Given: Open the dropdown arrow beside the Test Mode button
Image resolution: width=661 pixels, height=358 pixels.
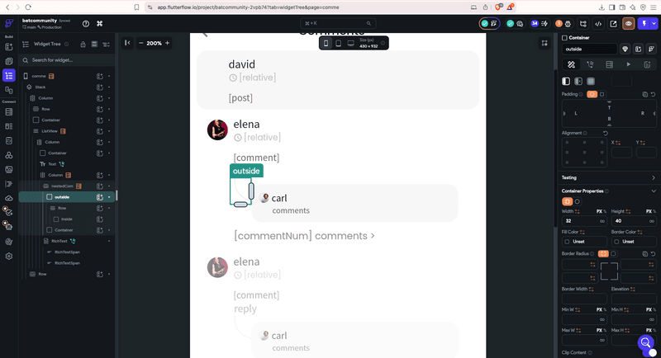Looking at the screenshot, I should tap(654, 24).
